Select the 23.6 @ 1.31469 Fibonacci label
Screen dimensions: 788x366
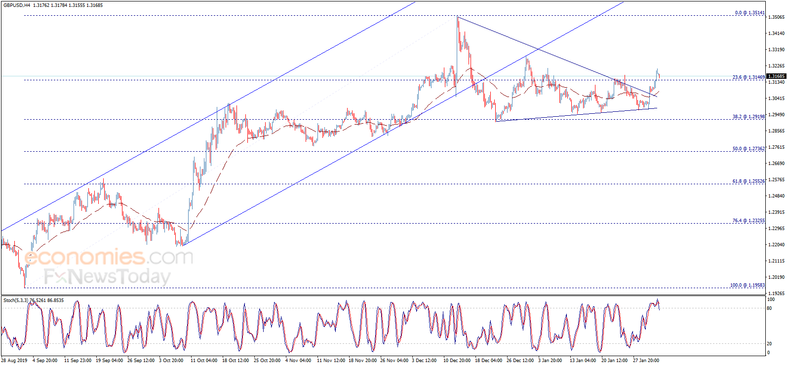pos(748,77)
